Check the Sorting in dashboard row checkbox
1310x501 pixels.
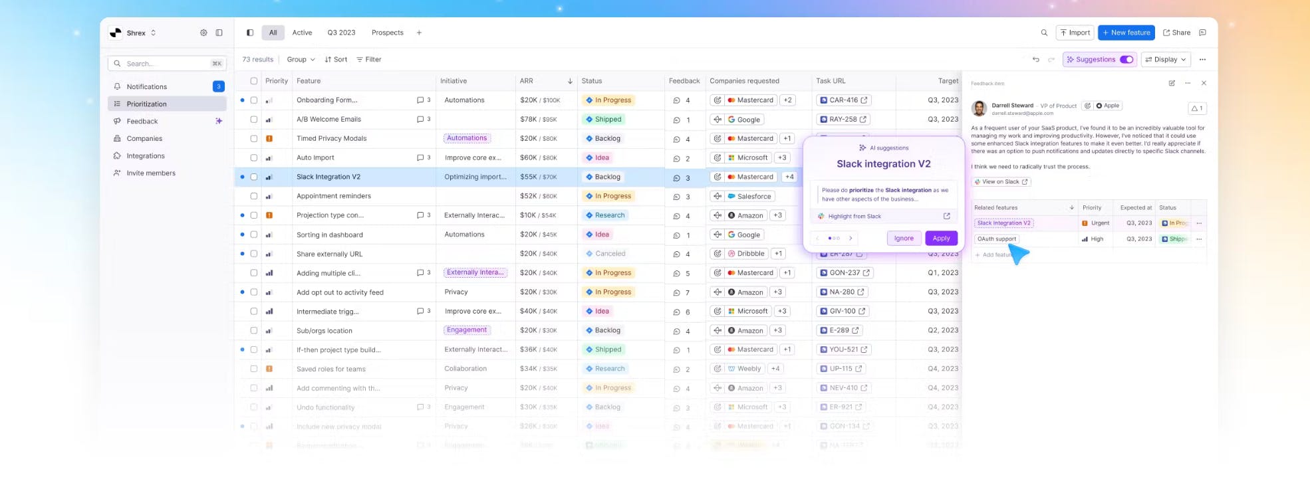253,235
